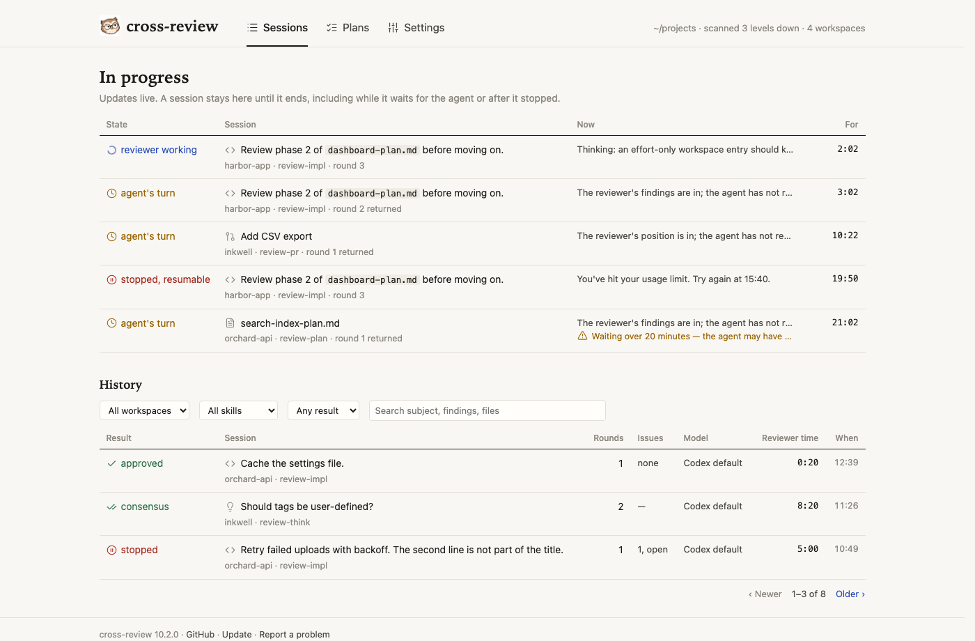Click the Newer pagination link
975x641 pixels.
pos(765,594)
